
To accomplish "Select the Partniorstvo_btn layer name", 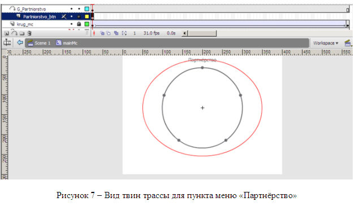I will click(x=40, y=17).
